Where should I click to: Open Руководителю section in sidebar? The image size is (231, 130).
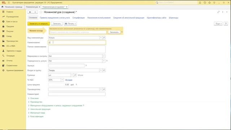[x=12, y=17]
